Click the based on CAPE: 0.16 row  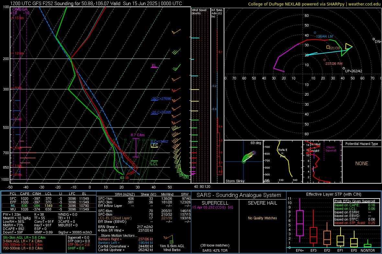pos(355,205)
